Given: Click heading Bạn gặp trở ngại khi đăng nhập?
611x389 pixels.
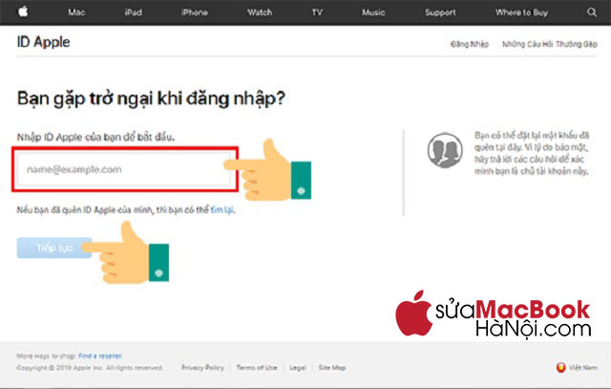Looking at the screenshot, I should click(x=151, y=98).
